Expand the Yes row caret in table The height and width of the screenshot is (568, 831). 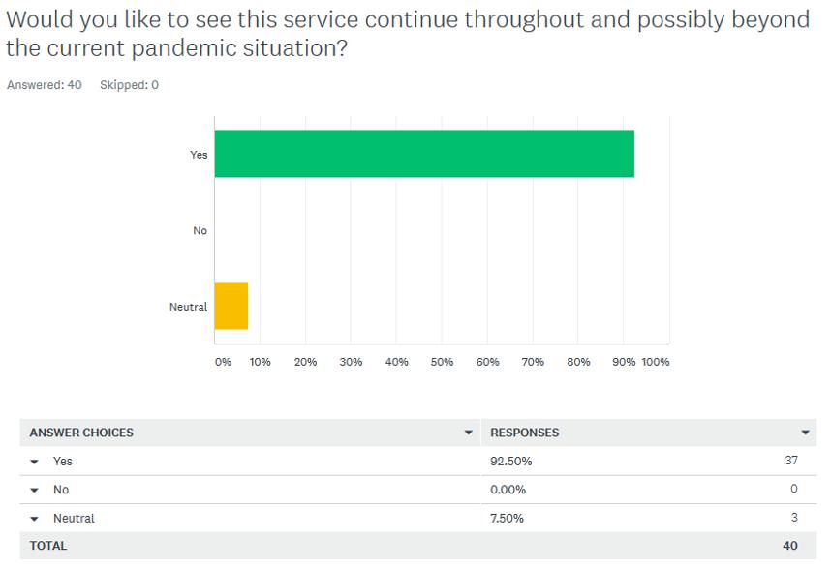pyautogui.click(x=36, y=462)
